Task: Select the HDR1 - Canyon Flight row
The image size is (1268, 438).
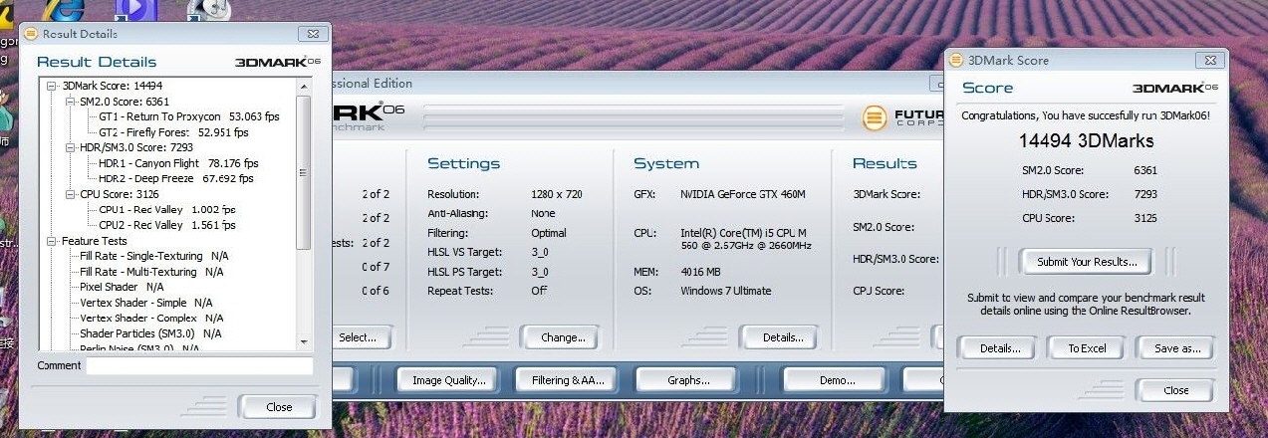Action: pos(177,163)
